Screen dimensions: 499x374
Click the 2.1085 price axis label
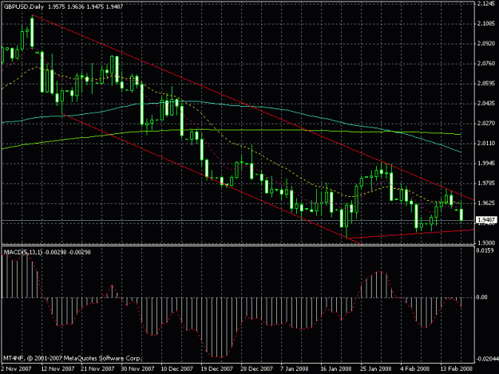coord(486,24)
